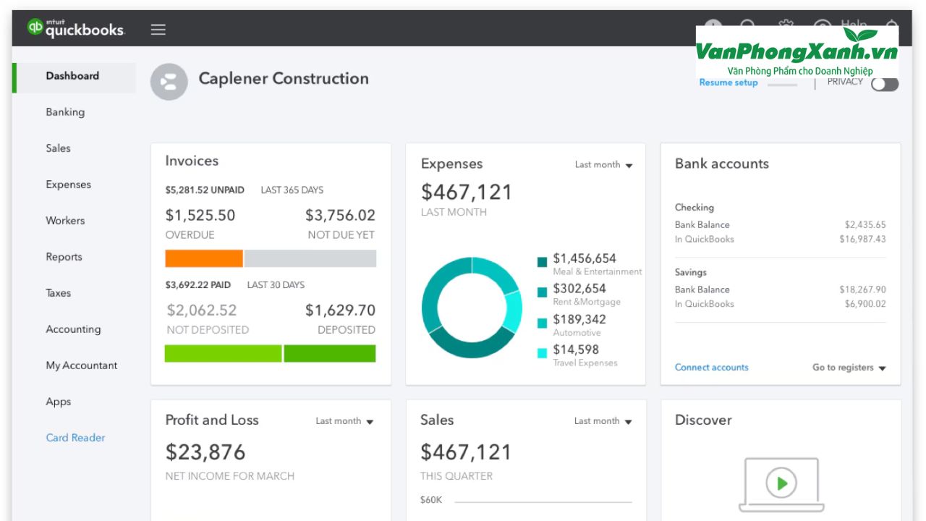Go to Sales in the left navigation
This screenshot has width=926, height=521.
[x=59, y=148]
